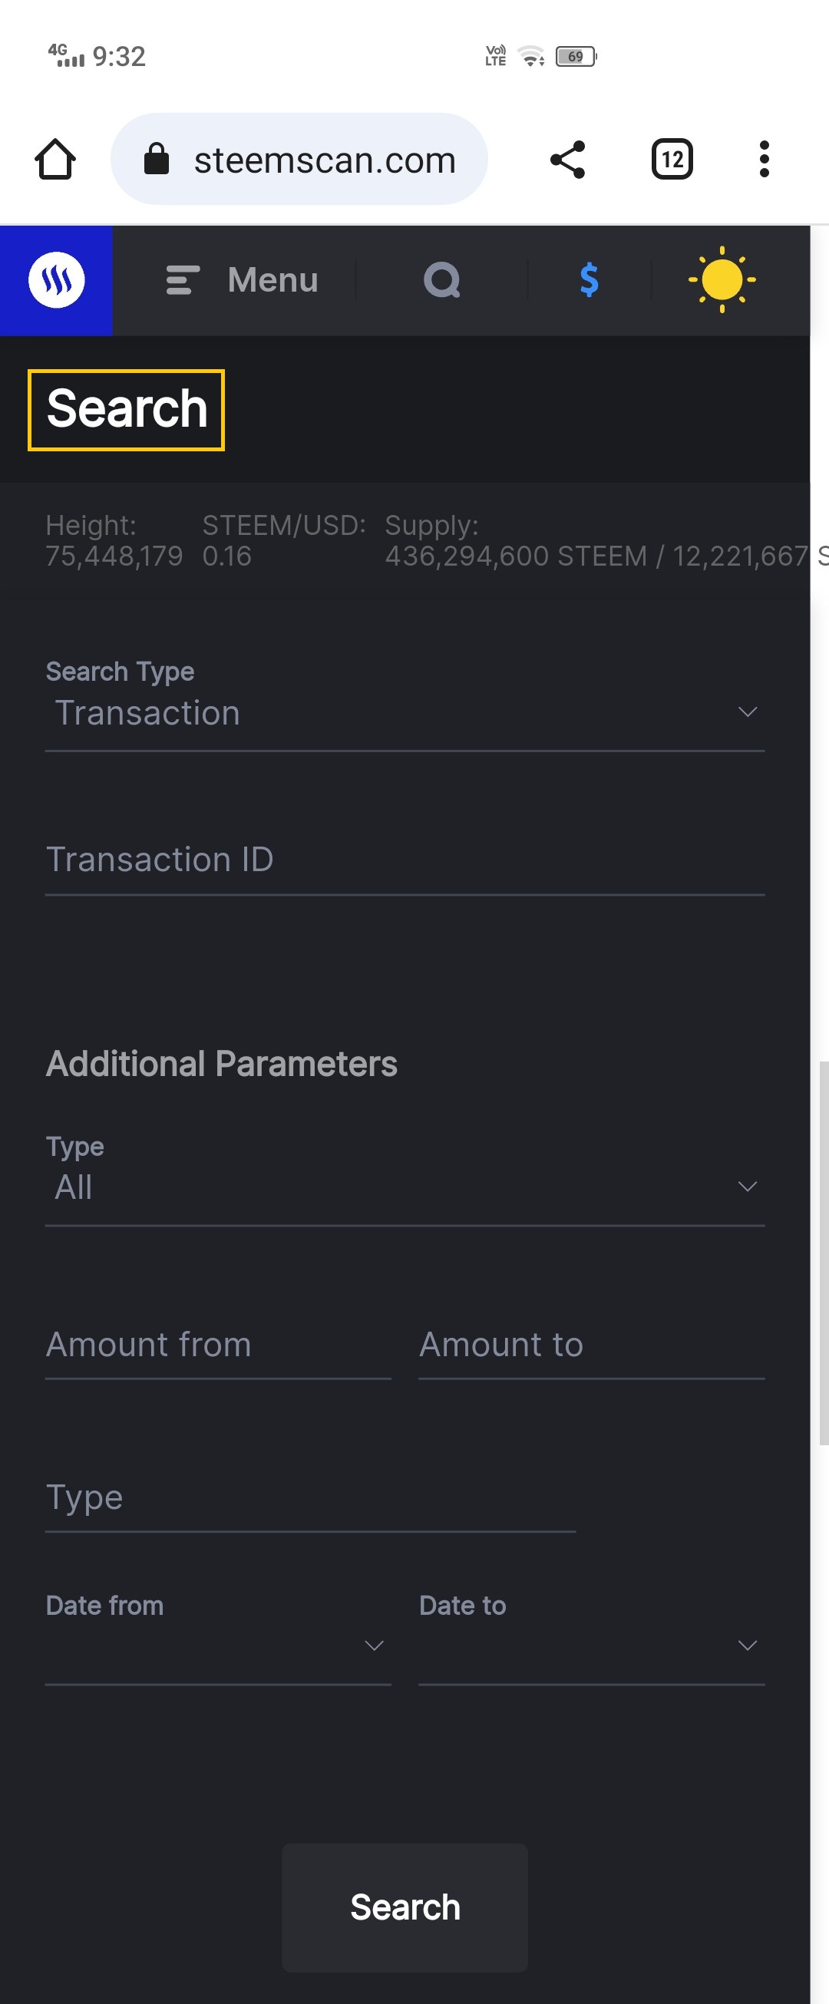
Task: Open the Menu navigation
Action: [x=242, y=280]
